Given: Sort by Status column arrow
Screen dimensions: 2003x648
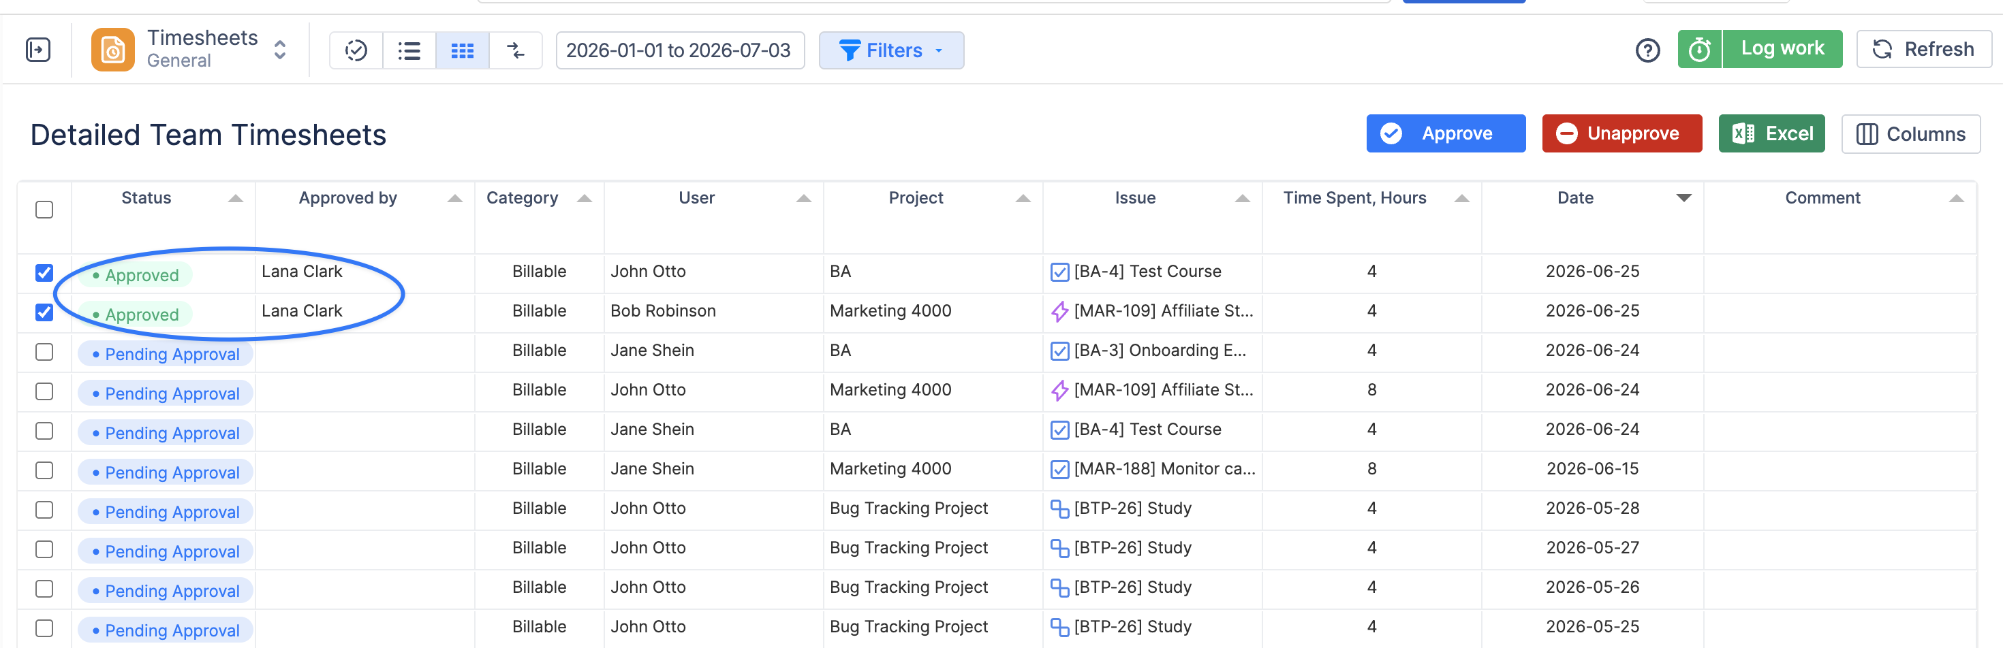Looking at the screenshot, I should click(x=236, y=199).
